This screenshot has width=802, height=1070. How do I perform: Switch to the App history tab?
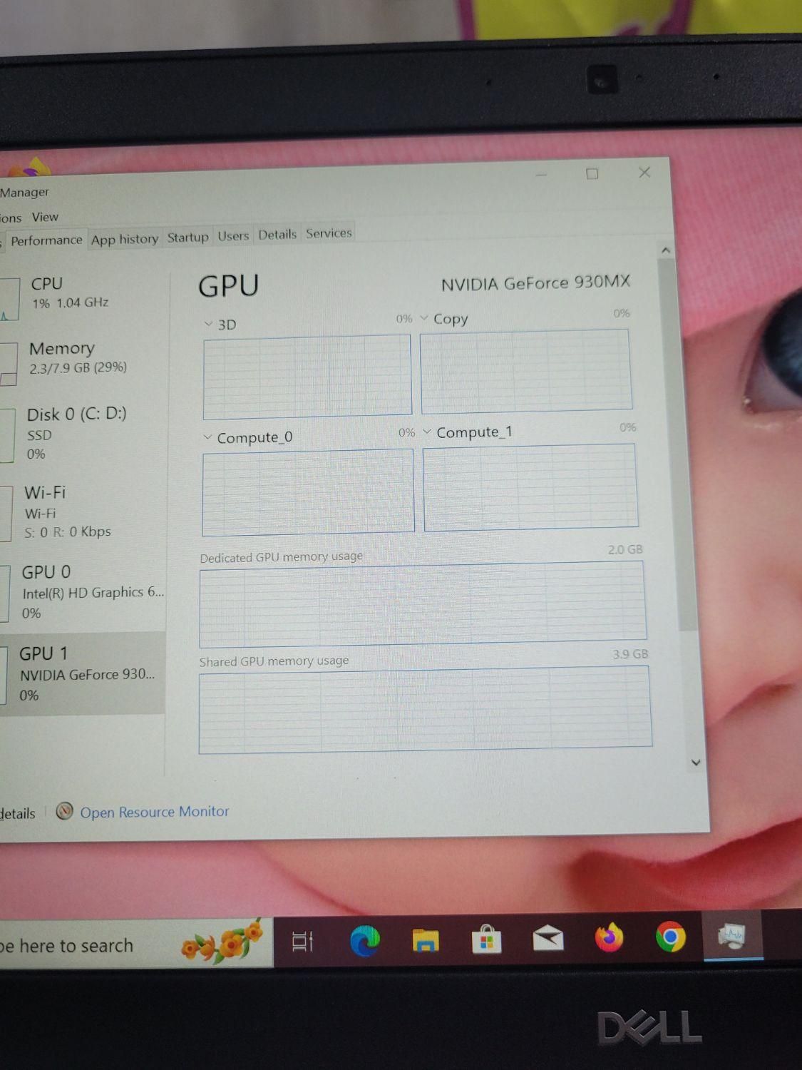click(125, 239)
